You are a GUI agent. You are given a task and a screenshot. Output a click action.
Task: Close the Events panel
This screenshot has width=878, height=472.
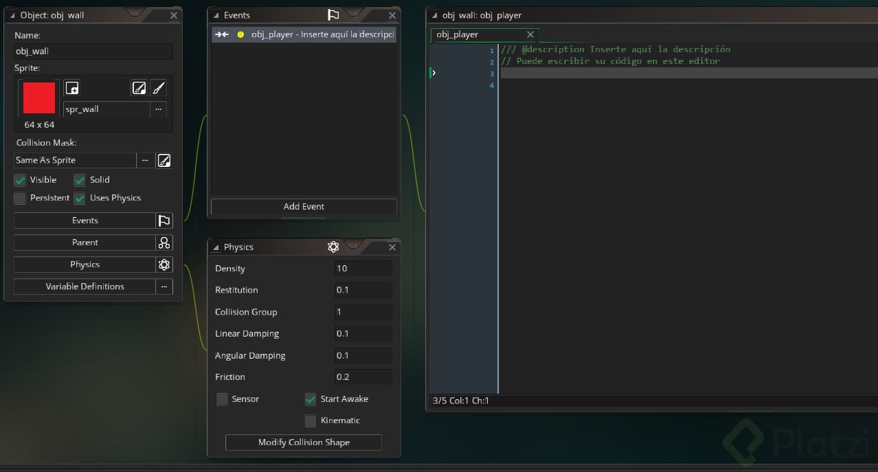click(392, 15)
